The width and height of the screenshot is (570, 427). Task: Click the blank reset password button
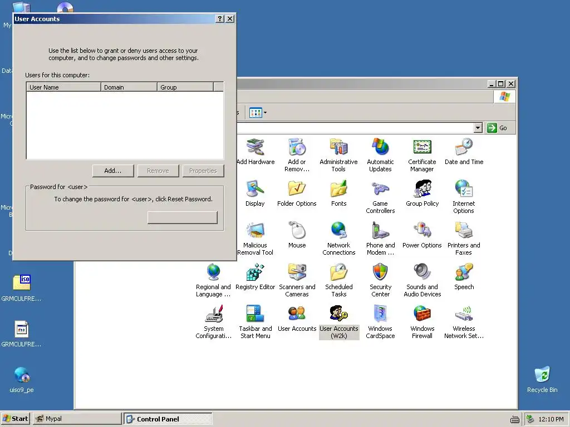tap(183, 217)
